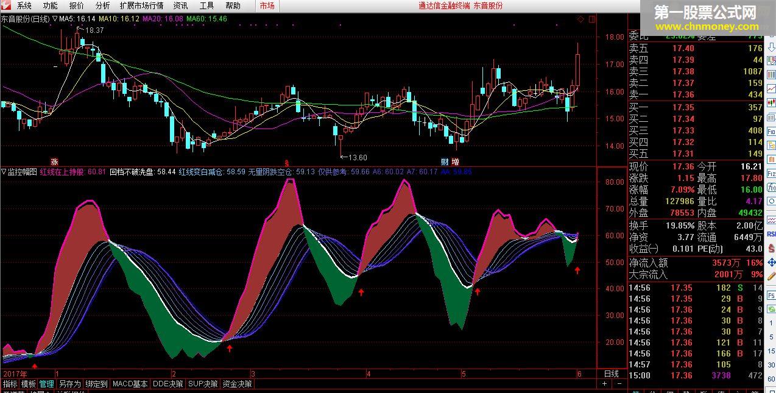Click the RSI icon in right toolbar
The image size is (776, 393).
771,234
